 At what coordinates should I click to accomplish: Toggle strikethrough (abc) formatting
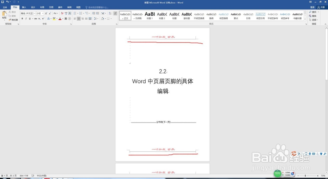[x=35, y=19]
